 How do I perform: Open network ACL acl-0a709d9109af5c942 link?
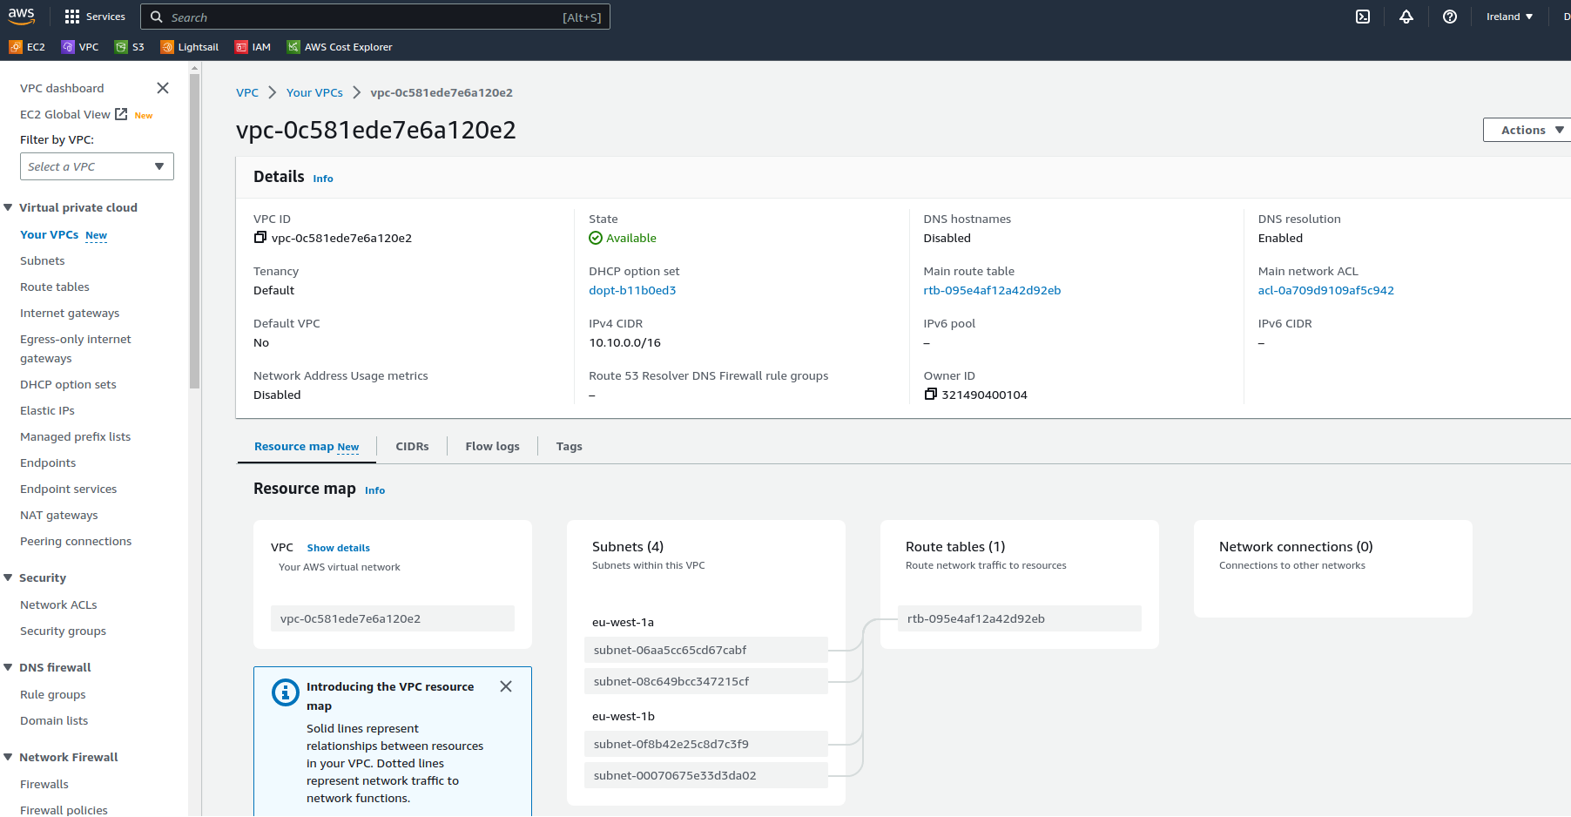(1325, 290)
